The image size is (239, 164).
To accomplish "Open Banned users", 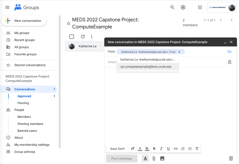I will (27, 131).
